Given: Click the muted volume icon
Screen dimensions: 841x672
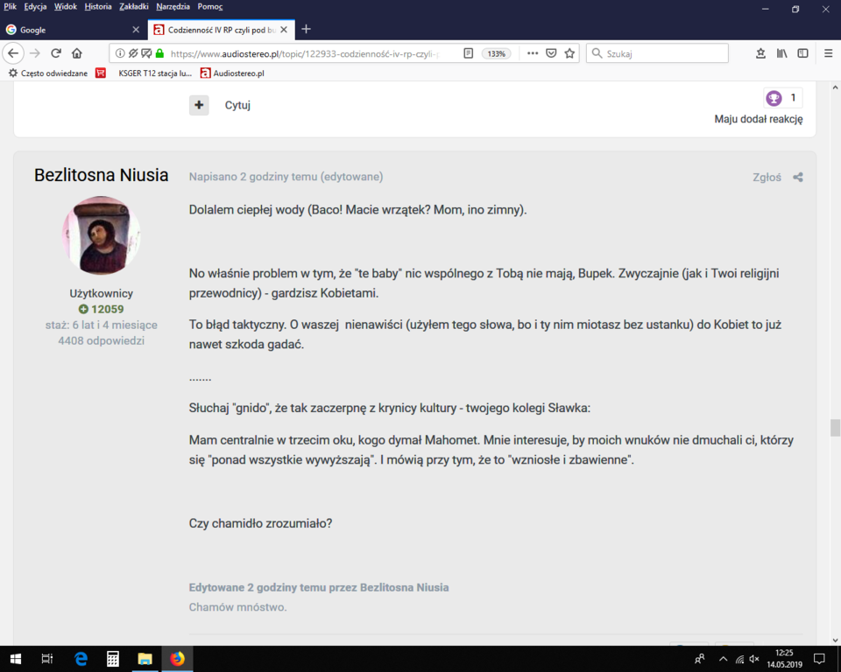Looking at the screenshot, I should click(x=754, y=659).
